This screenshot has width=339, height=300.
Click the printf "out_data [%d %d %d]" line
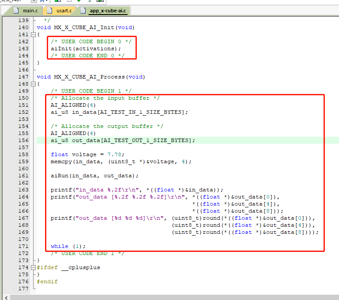click(x=183, y=218)
